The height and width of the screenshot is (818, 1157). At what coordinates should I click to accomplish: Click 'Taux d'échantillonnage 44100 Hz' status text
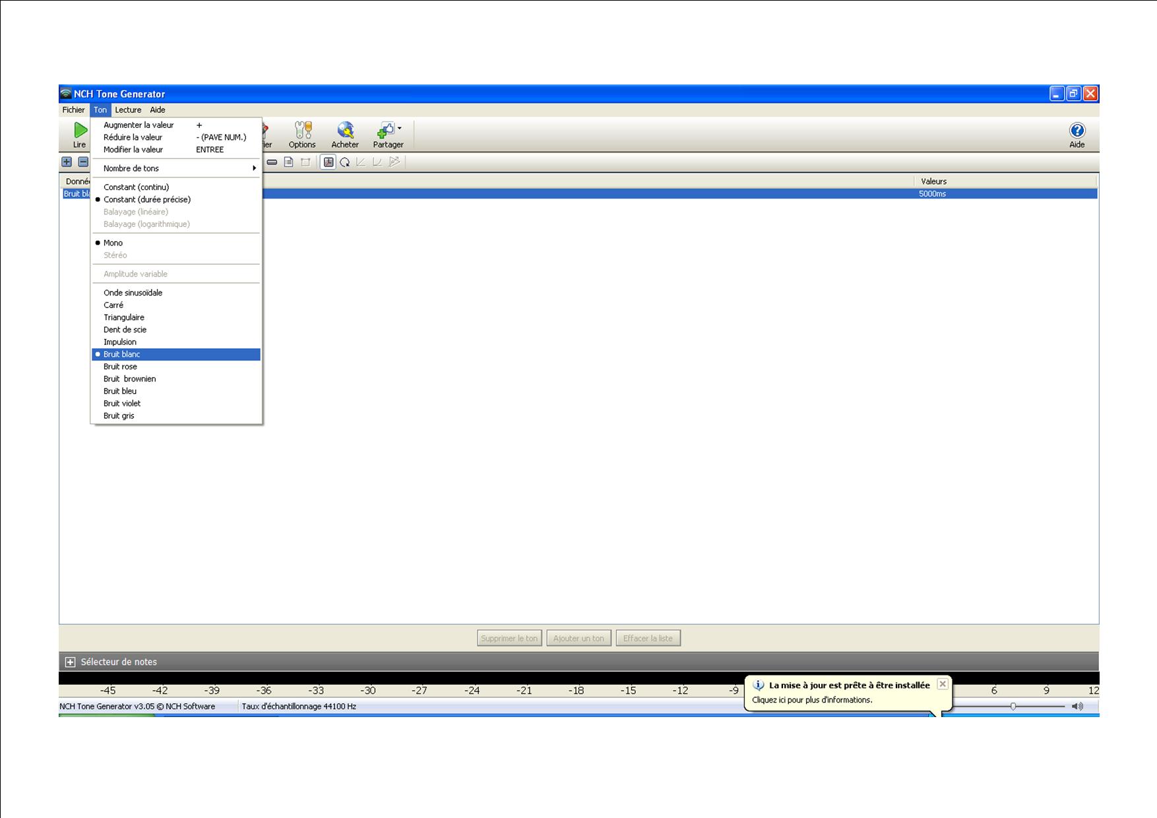(299, 707)
